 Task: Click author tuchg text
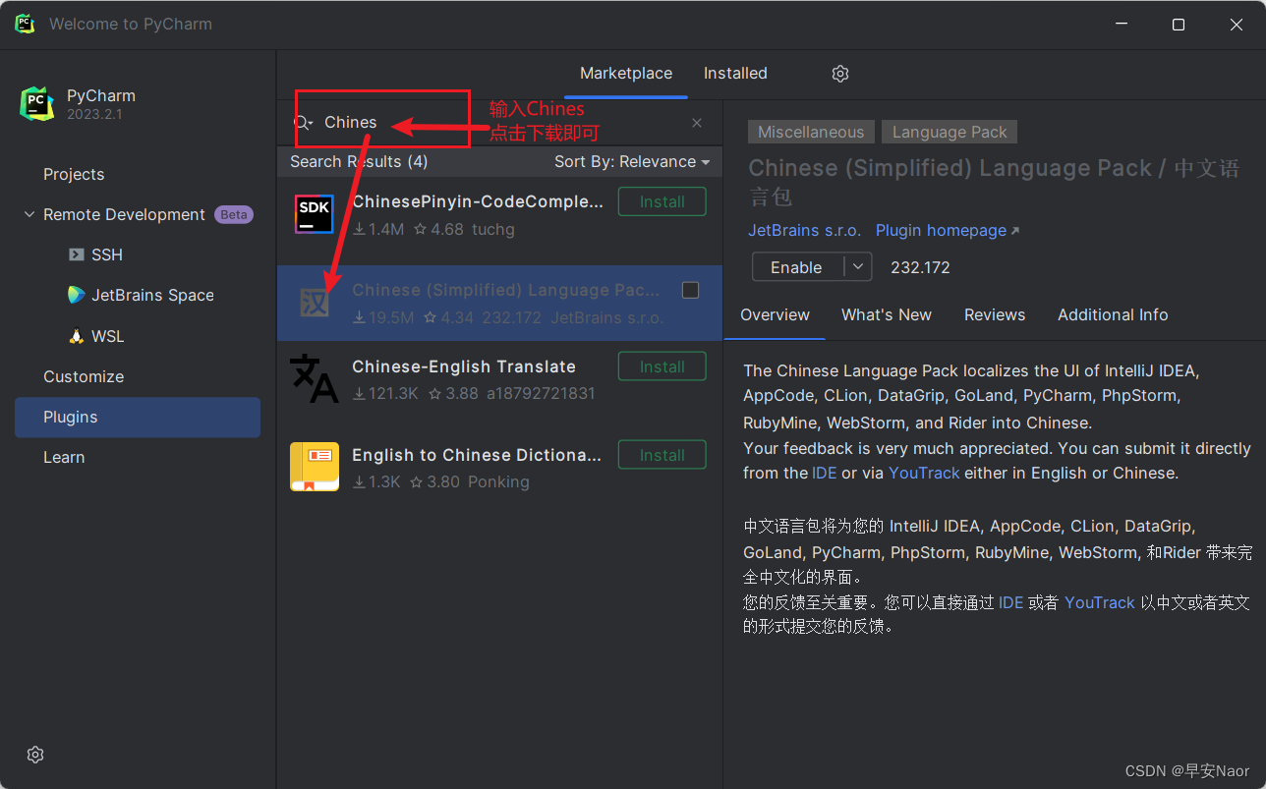pos(493,229)
